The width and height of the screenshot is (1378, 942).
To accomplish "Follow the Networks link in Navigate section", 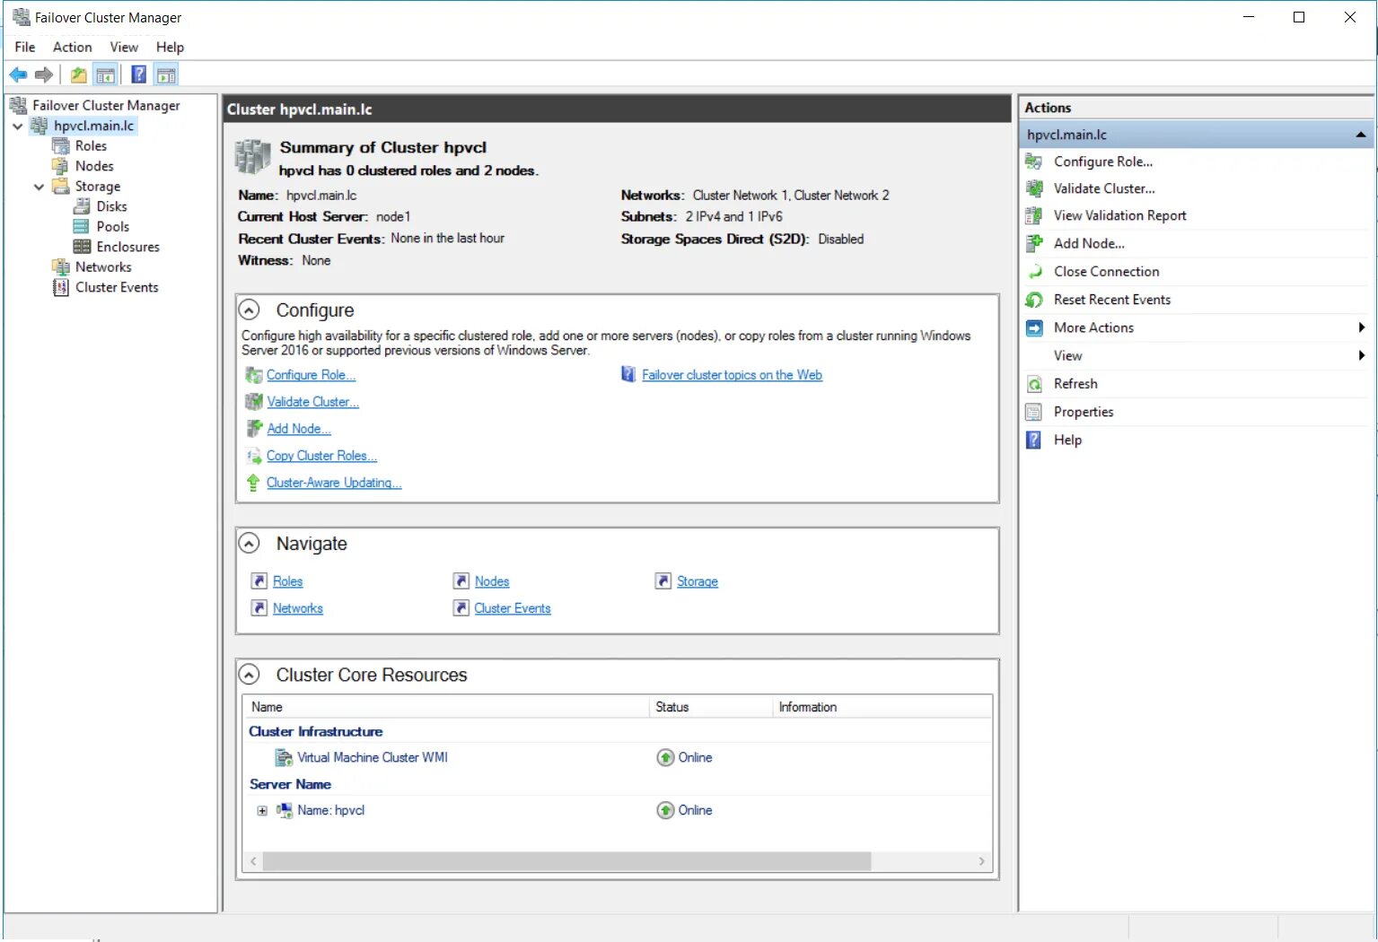I will 298,608.
